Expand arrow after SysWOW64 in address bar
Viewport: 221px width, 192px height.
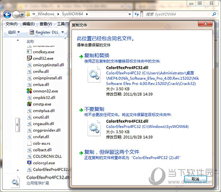tap(87, 14)
